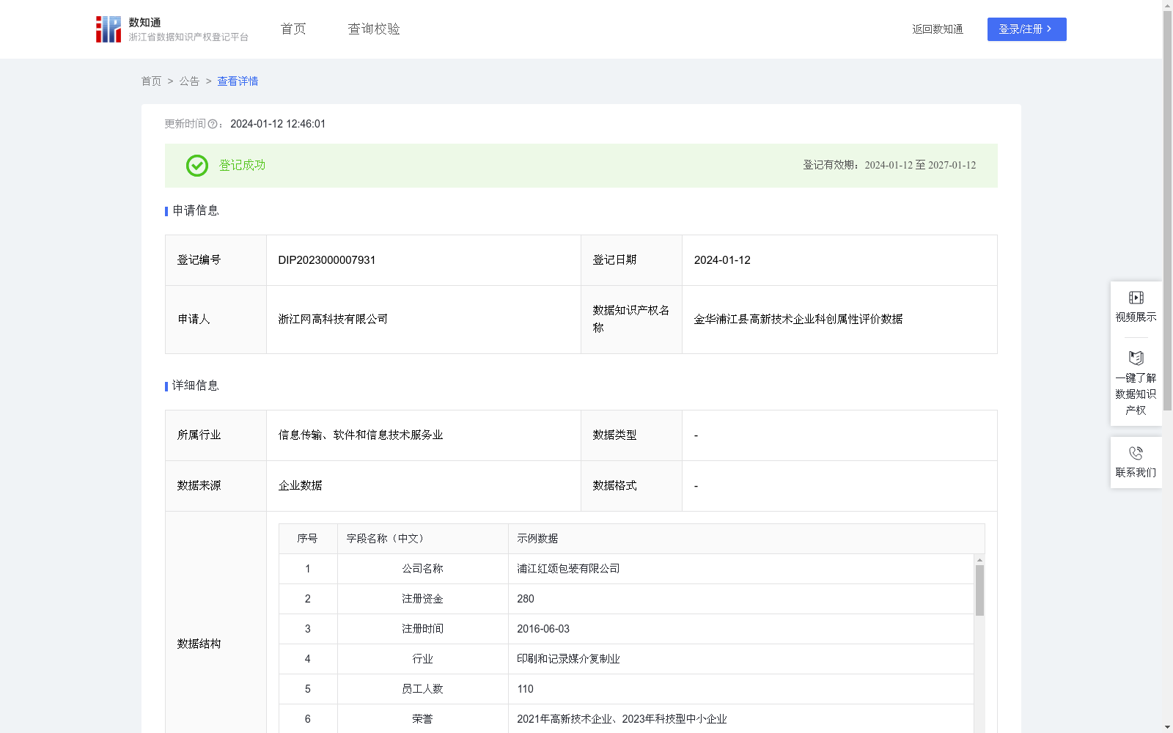This screenshot has height=733, width=1173.
Task: Click the 示例数据 column header
Action: [746, 539]
